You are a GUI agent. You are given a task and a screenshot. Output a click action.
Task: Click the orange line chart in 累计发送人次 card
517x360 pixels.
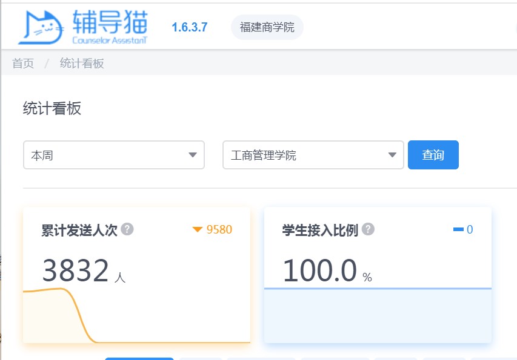[x=61, y=303]
